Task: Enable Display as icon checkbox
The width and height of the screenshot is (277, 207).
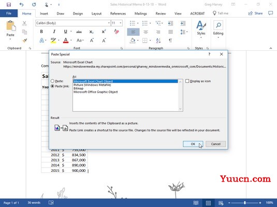Action: (187, 81)
